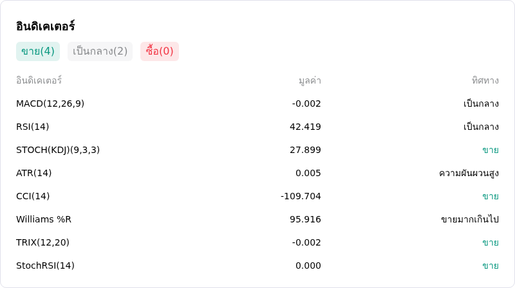
Task: Click the ทิศทาง column header
Action: point(485,80)
